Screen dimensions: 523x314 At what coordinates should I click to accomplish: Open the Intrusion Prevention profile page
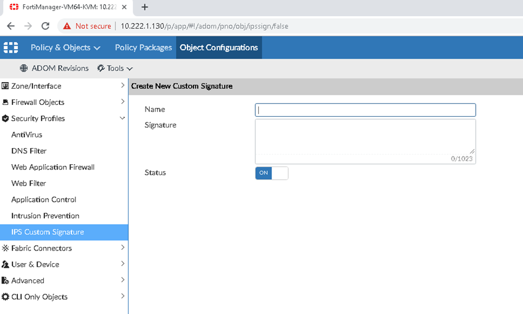[46, 216]
